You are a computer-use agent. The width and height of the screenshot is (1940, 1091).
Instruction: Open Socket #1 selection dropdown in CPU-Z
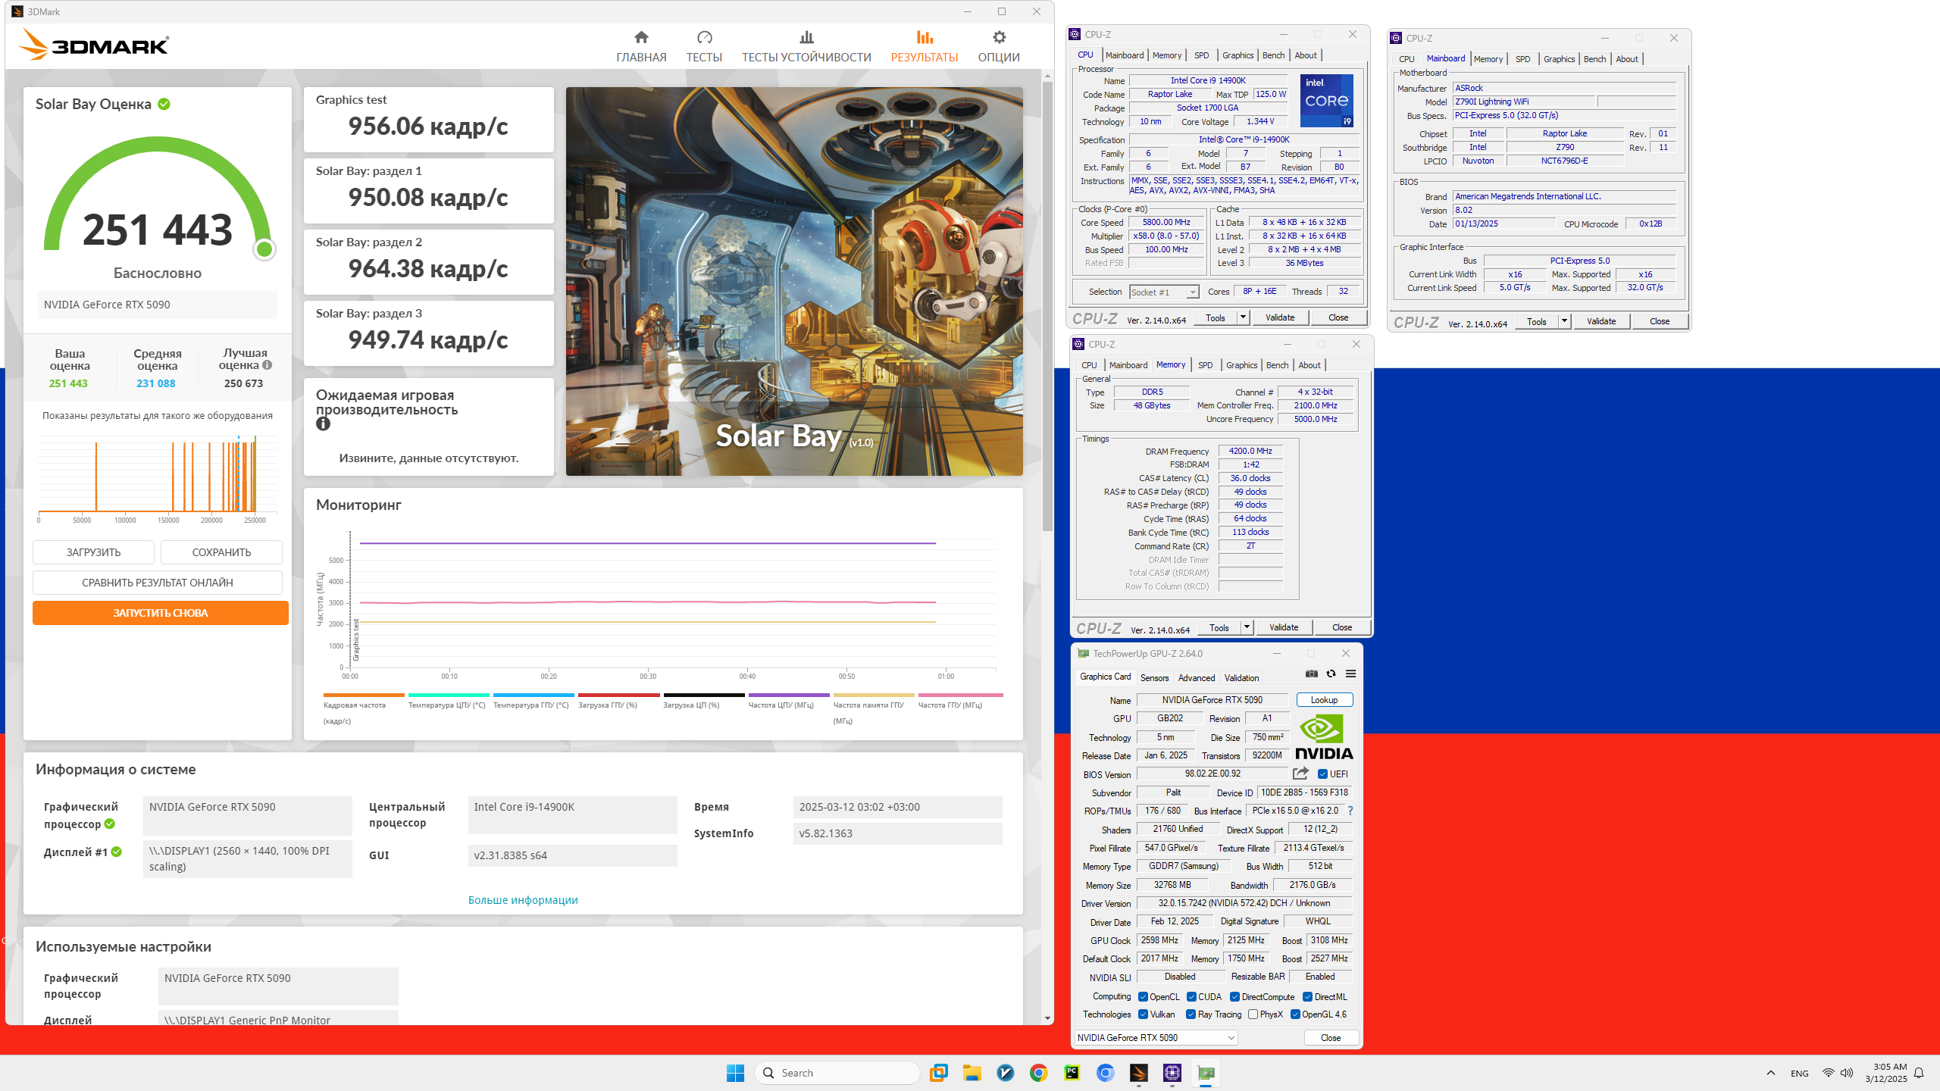[x=1164, y=292]
